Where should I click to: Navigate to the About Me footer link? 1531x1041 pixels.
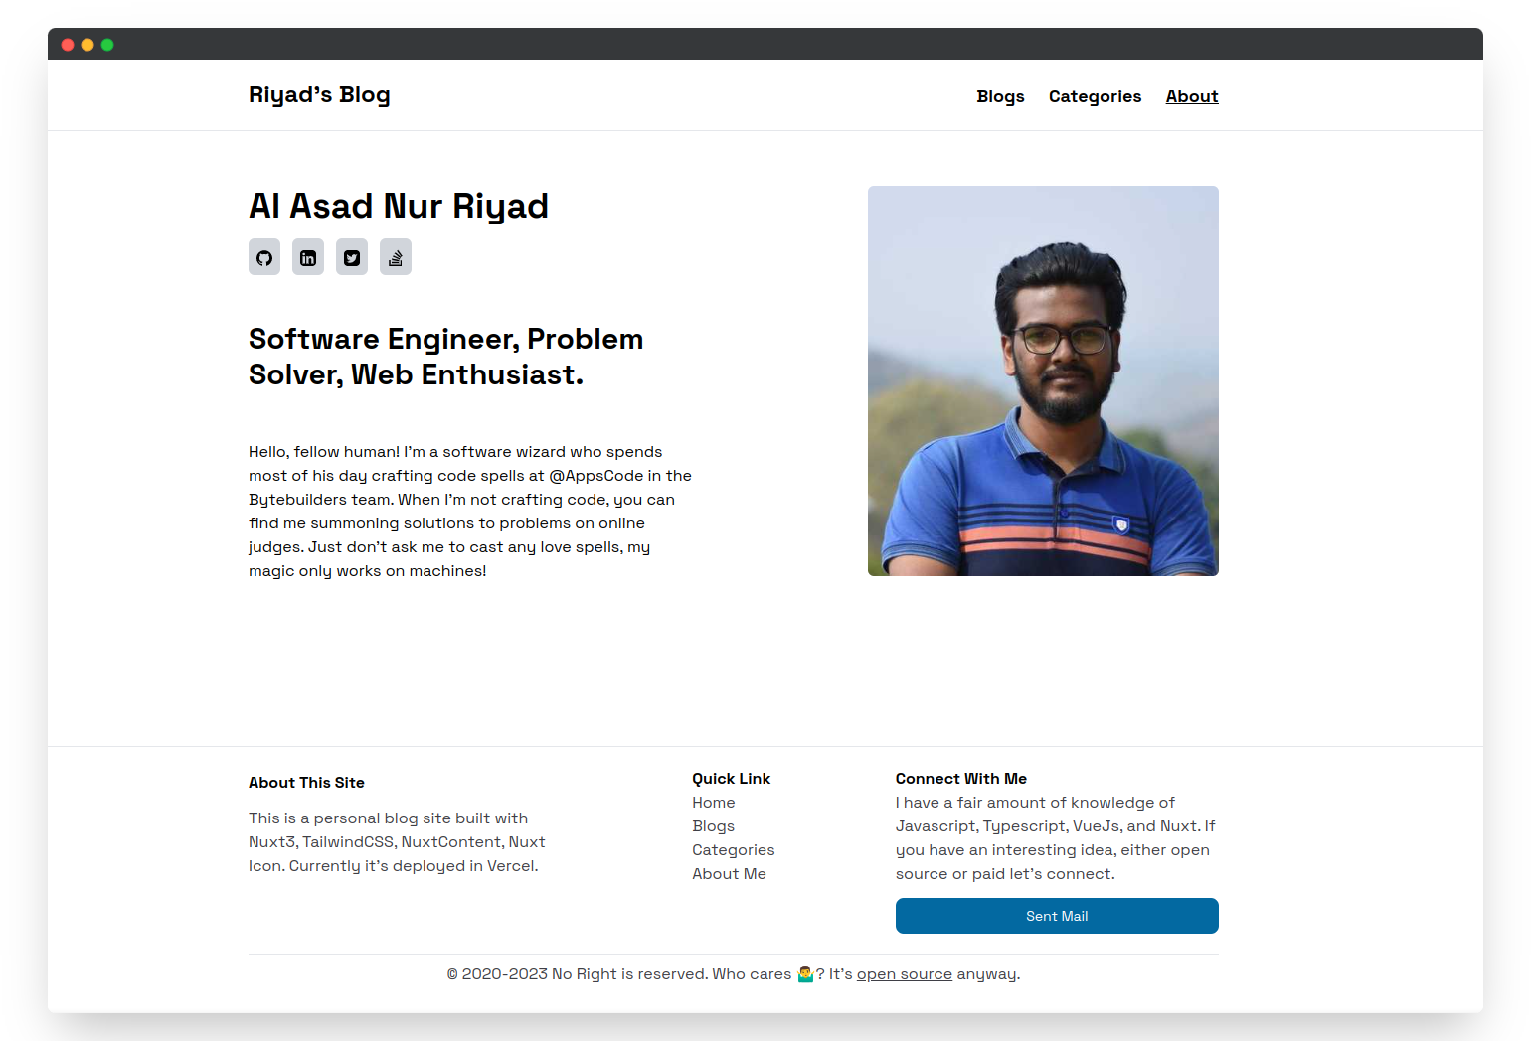point(729,874)
